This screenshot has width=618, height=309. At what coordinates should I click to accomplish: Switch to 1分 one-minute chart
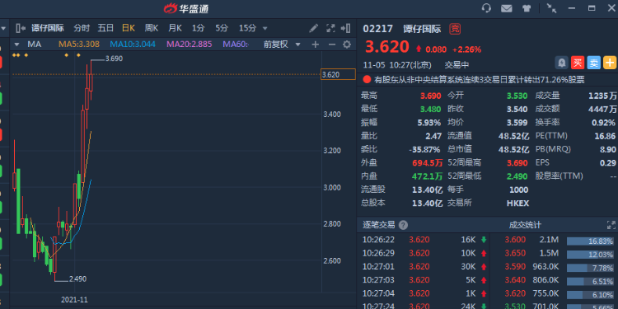(x=199, y=28)
